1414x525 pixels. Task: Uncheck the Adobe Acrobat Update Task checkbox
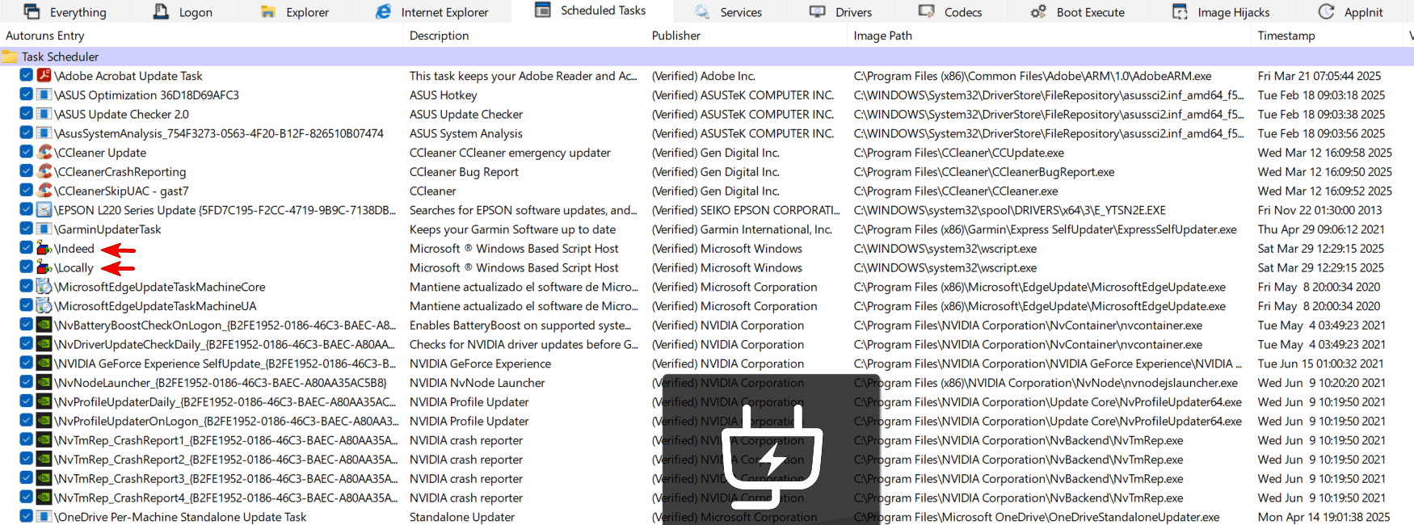point(26,75)
